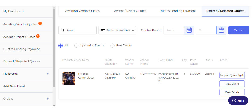Open the Quote Expiration dropdown arrow
252x110 pixels.
click(133, 30)
